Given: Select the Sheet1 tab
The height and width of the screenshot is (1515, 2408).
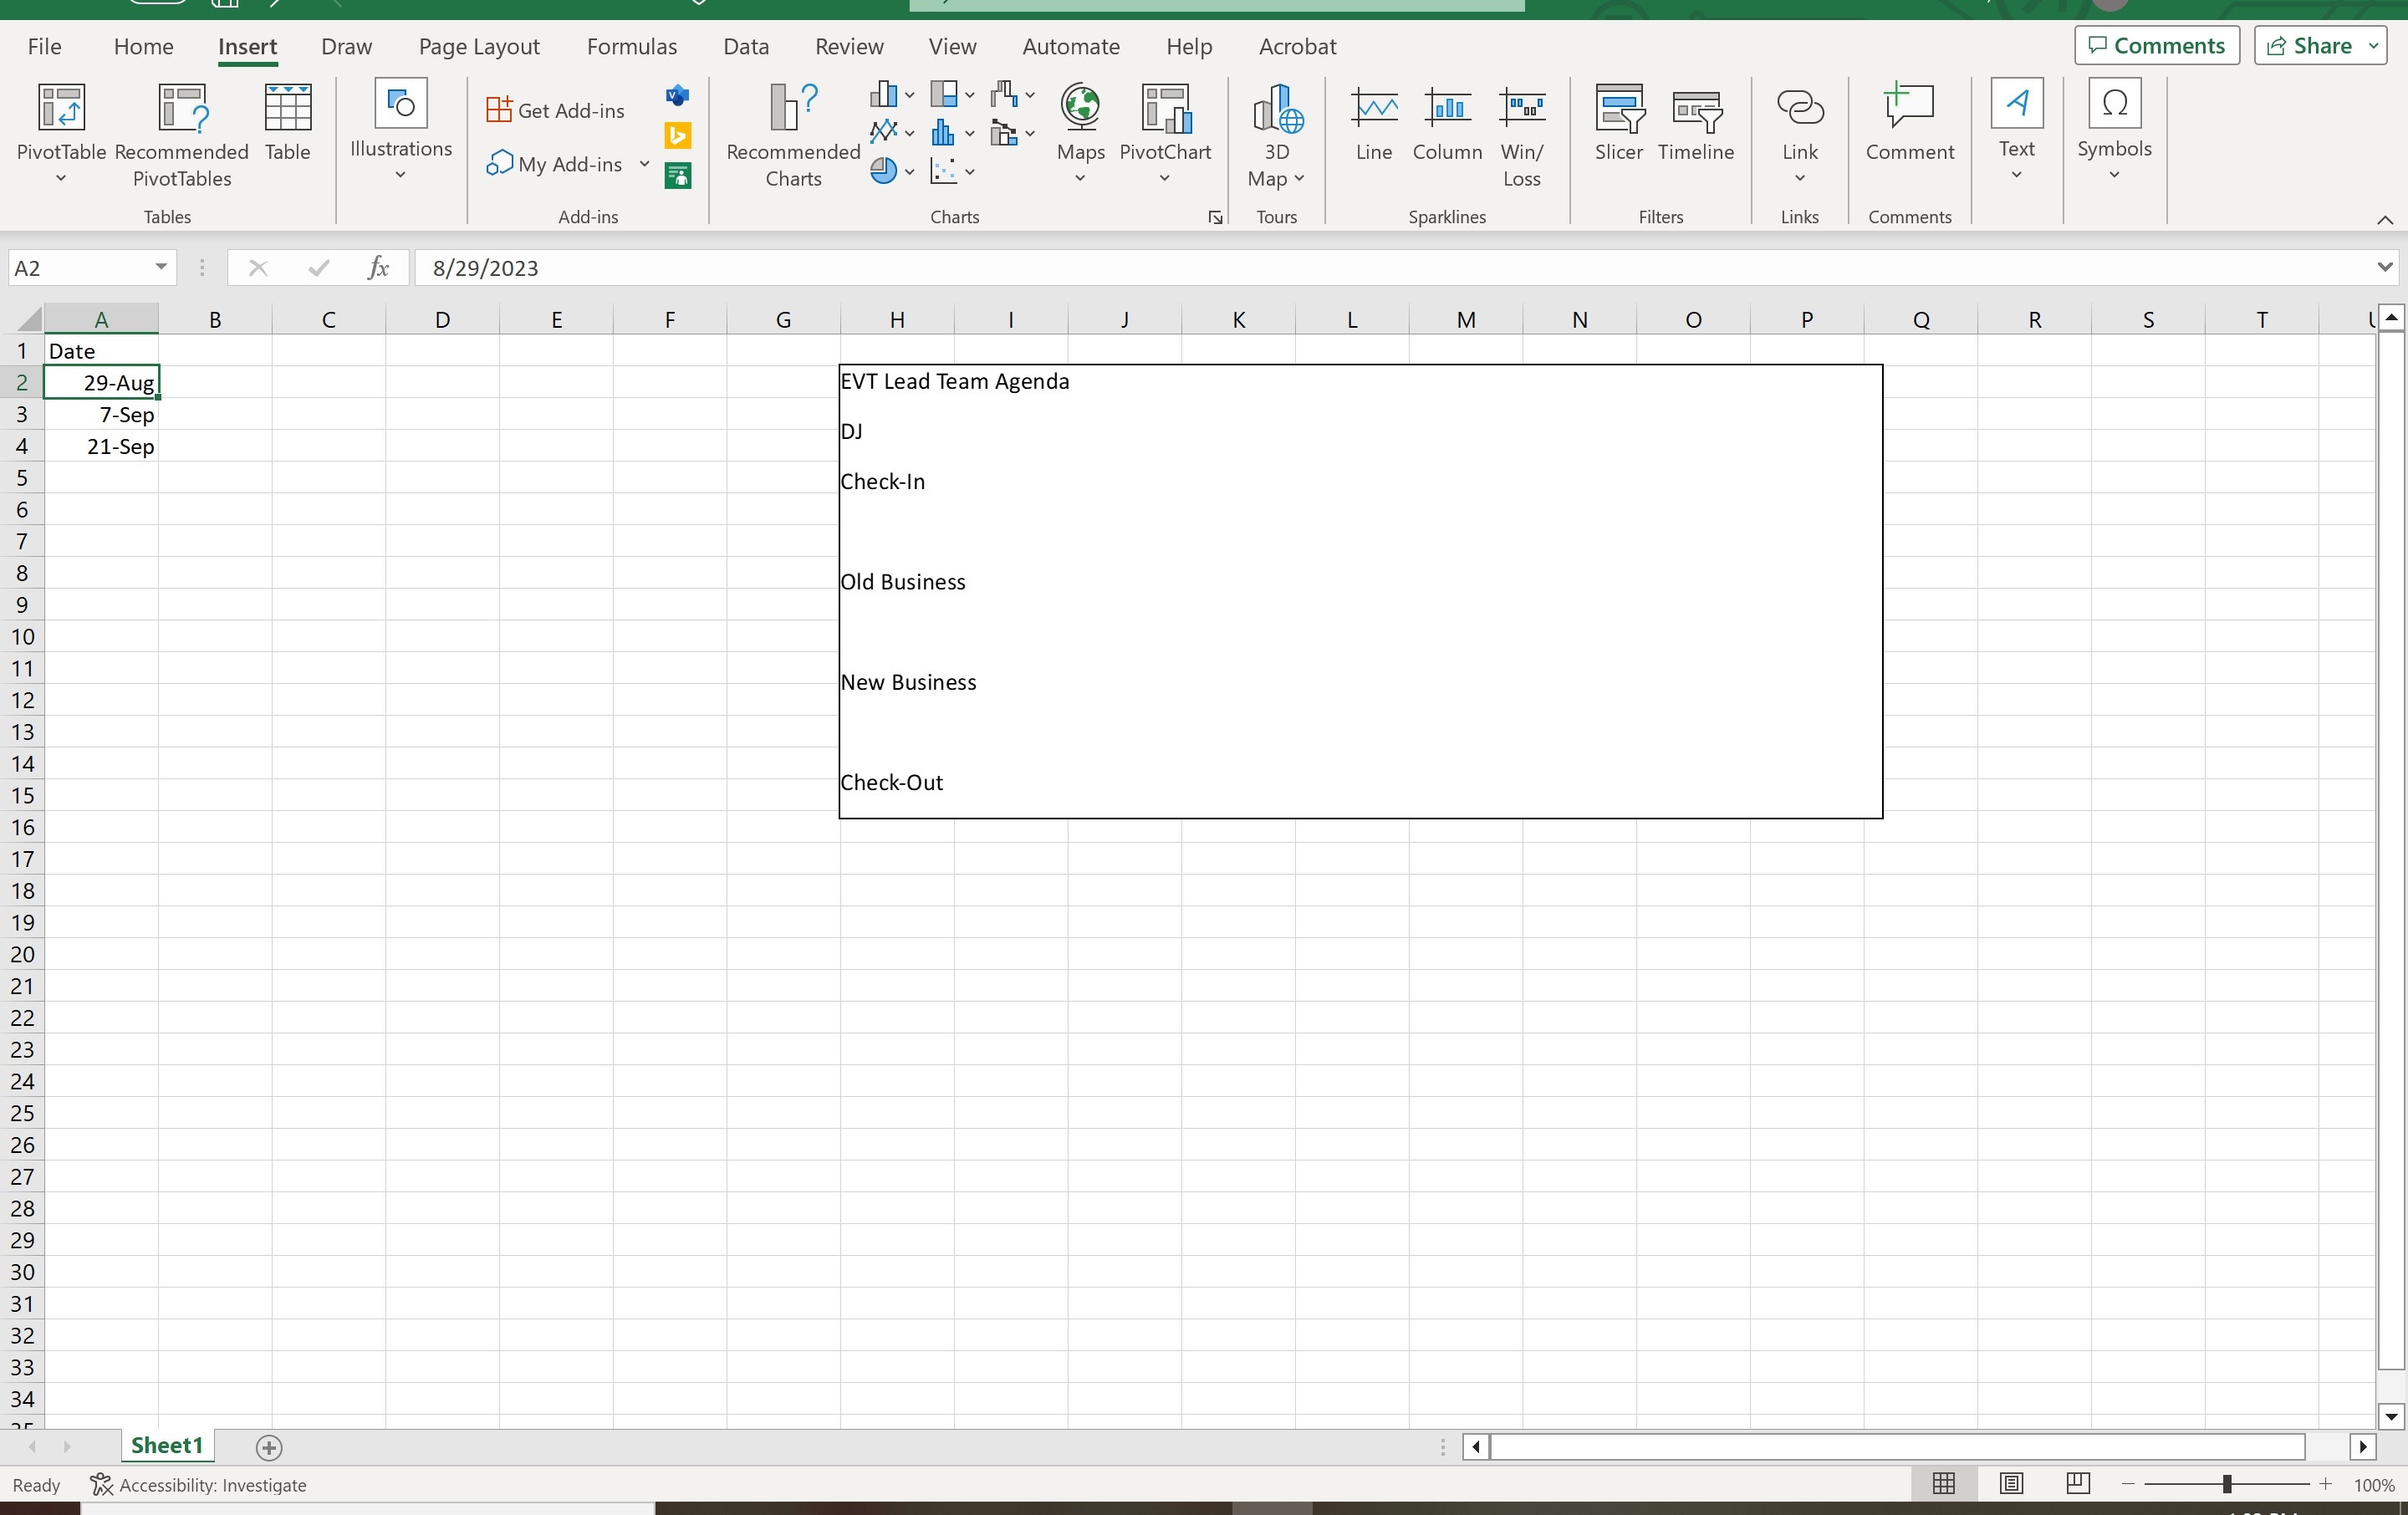Looking at the screenshot, I should [166, 1445].
